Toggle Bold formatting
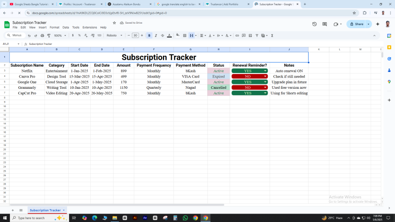395x222 pixels. pyautogui.click(x=149, y=36)
